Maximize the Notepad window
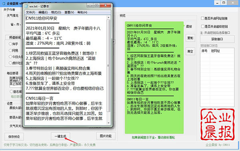The width and height of the screenshot is (240, 151). (96, 6)
